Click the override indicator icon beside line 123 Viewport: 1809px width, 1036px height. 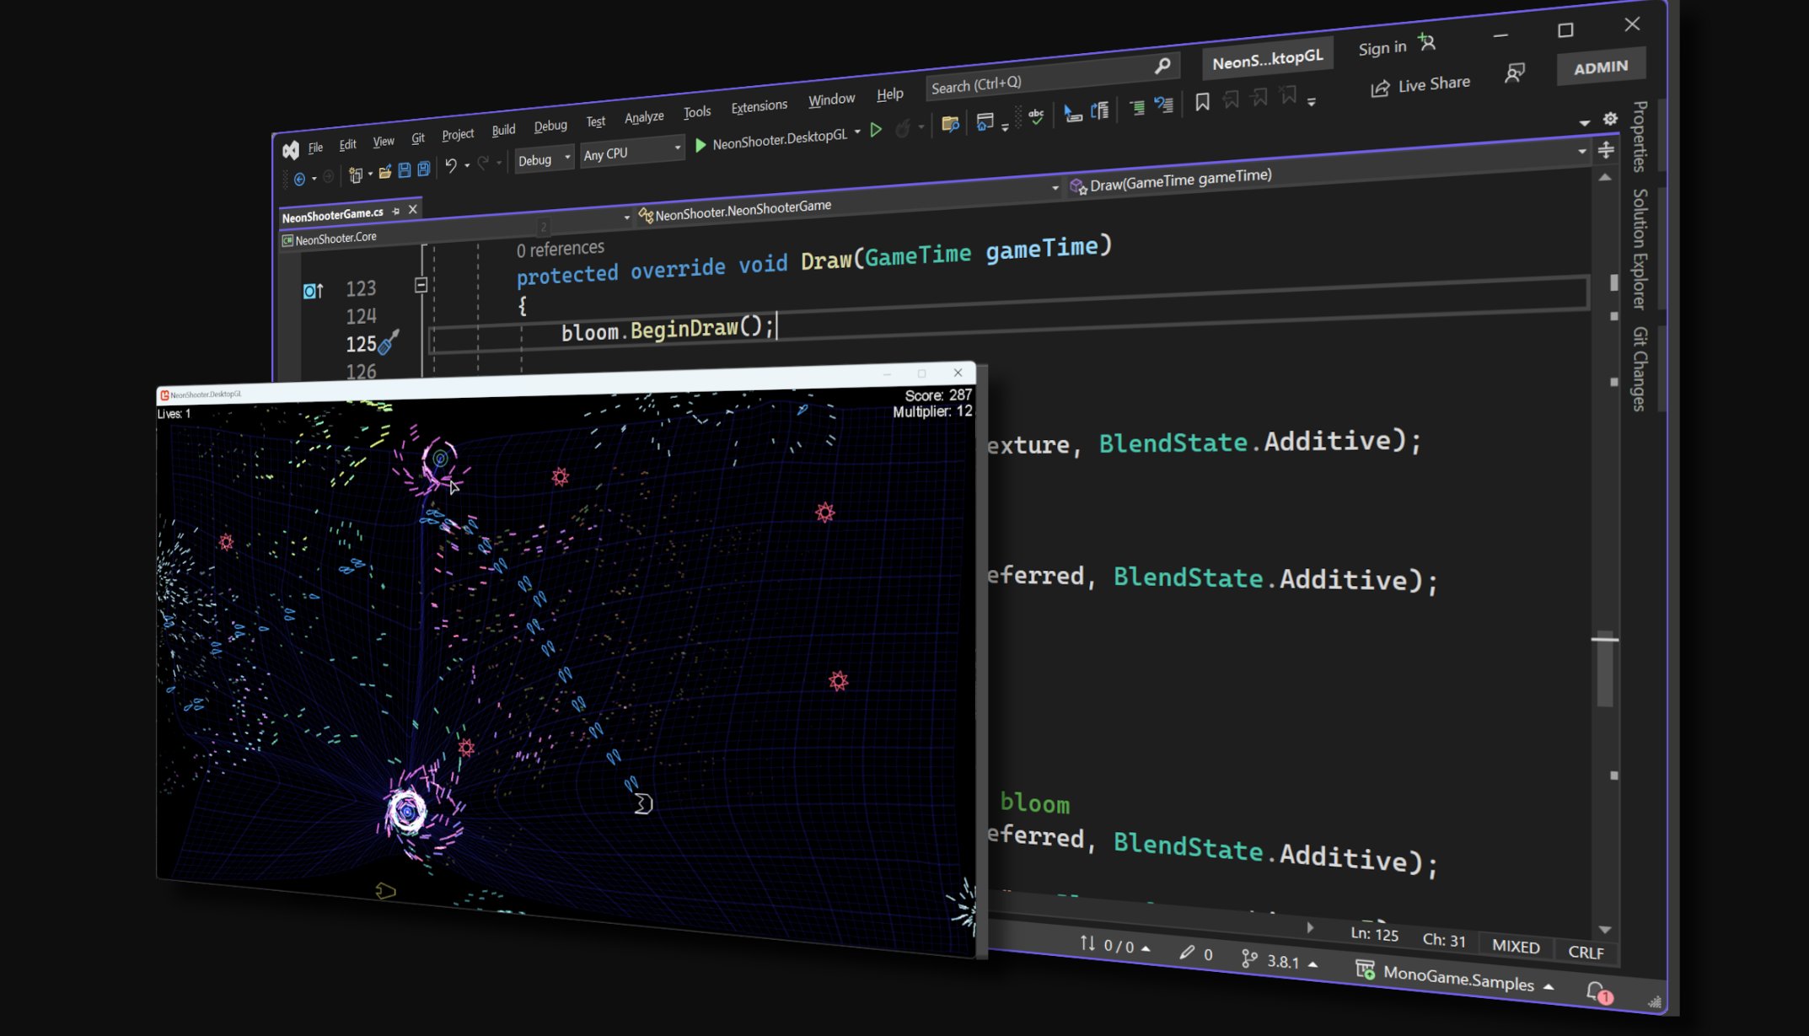point(313,291)
